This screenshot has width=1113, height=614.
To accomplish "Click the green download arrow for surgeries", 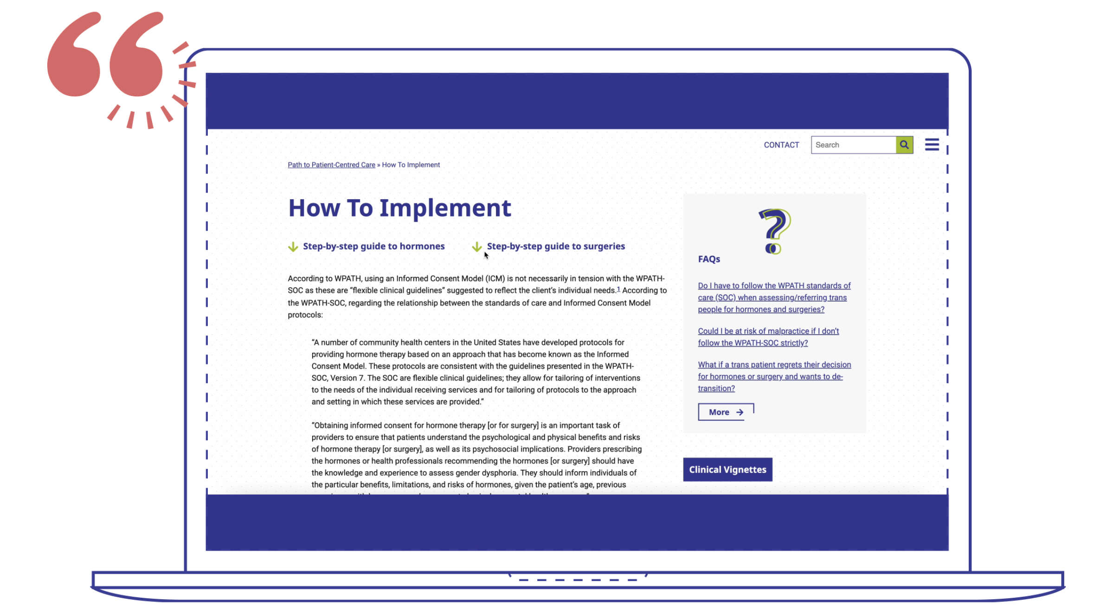I will click(x=476, y=246).
